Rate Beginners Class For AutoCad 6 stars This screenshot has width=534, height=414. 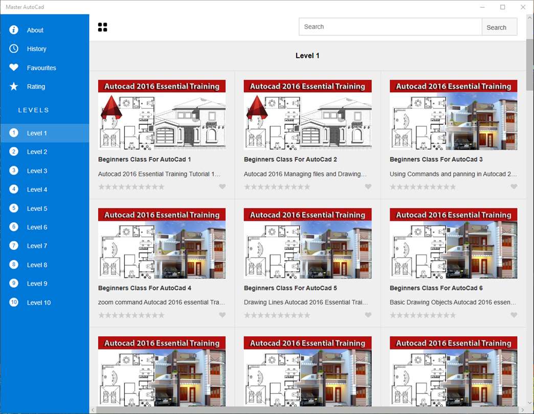(423, 315)
